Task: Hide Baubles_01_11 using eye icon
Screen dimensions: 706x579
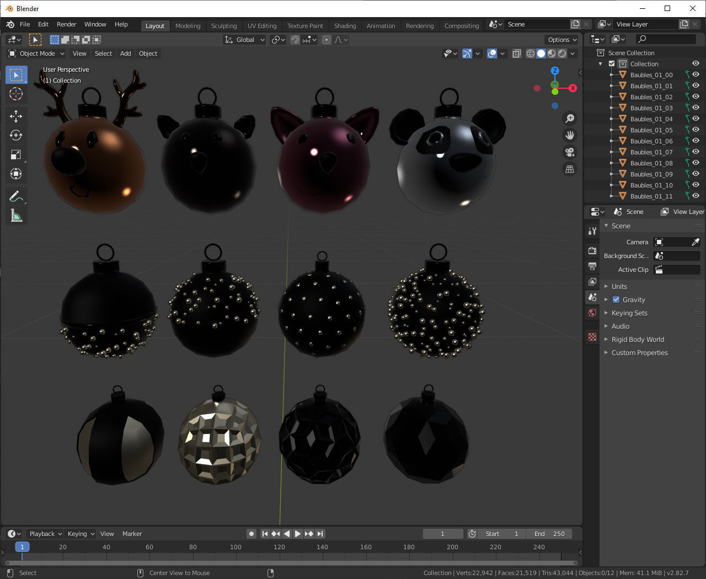Action: click(696, 196)
